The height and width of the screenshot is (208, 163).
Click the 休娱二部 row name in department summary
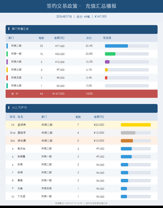click(16, 46)
